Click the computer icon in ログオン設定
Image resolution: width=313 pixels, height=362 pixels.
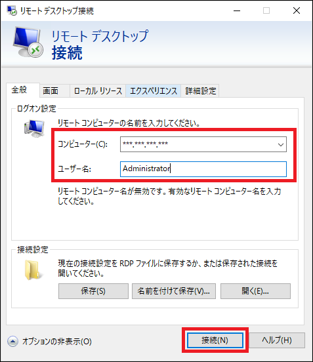pos(34,129)
